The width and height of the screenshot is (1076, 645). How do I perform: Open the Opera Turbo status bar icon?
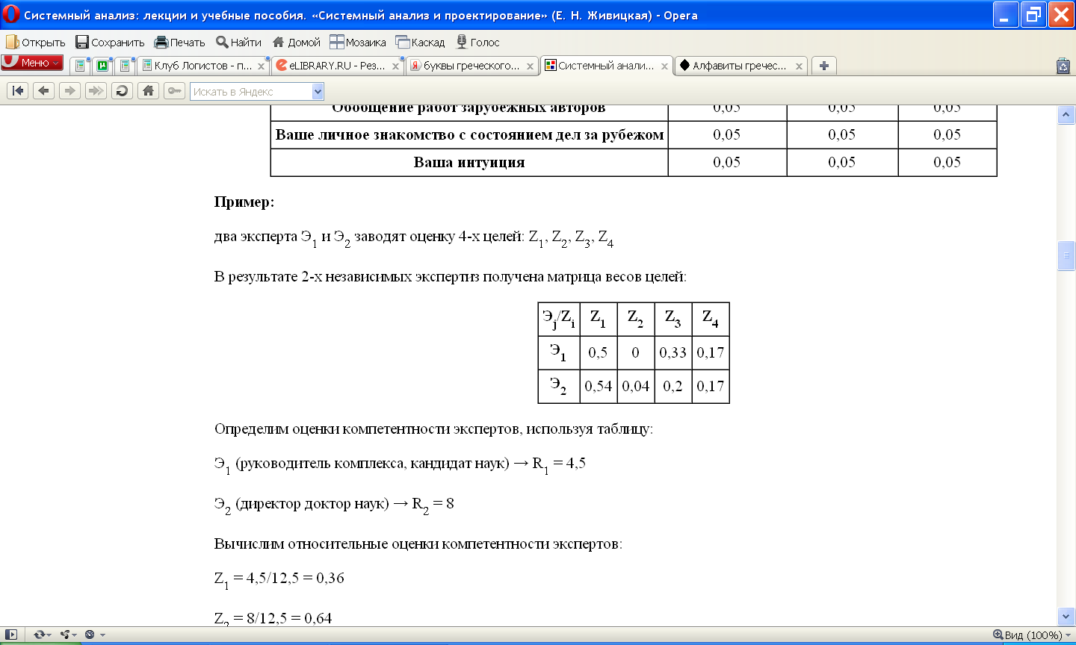[94, 635]
